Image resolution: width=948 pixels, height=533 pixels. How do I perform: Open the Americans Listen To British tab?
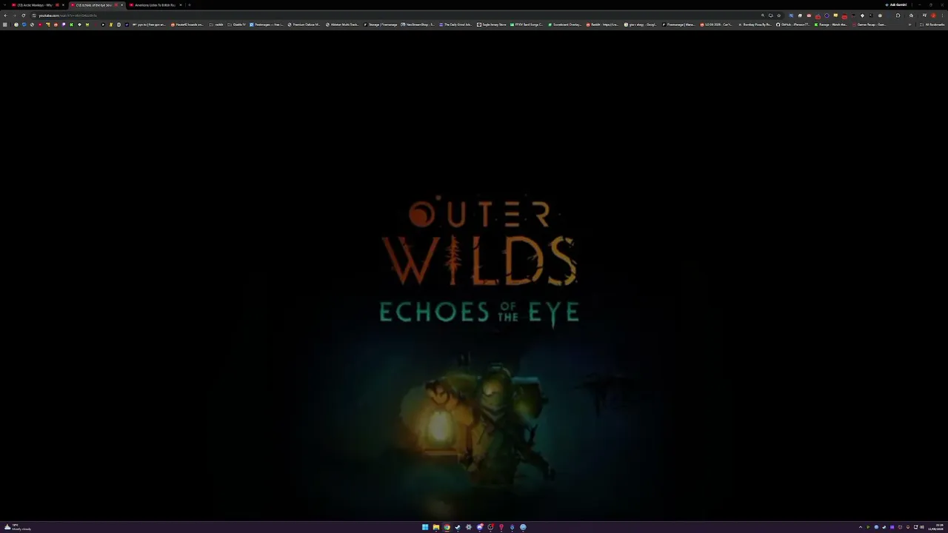pyautogui.click(x=155, y=5)
